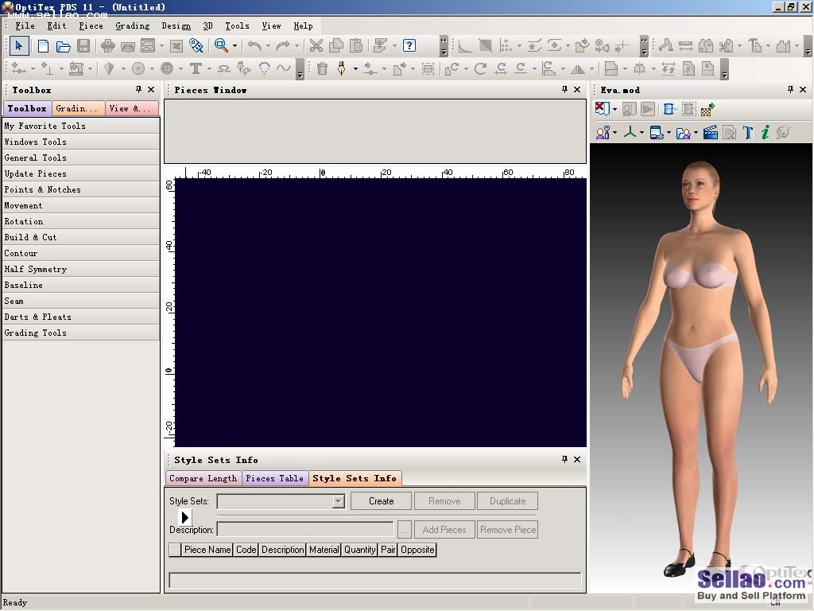Screen dimensions: 814x611
Task: Click the Description input field
Action: pyautogui.click(x=305, y=530)
